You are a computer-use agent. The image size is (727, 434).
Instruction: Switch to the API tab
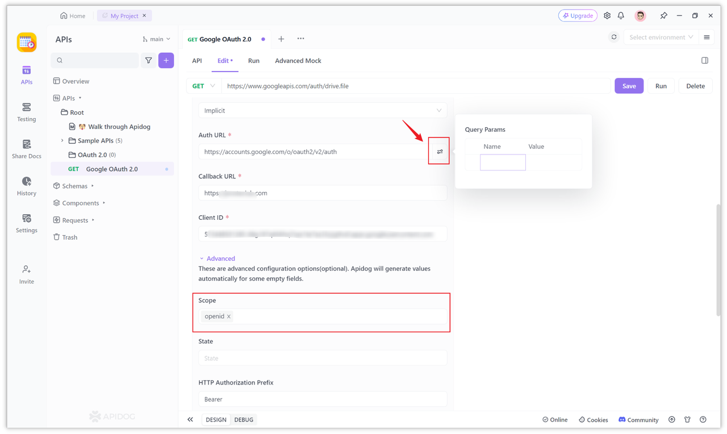[x=197, y=61]
